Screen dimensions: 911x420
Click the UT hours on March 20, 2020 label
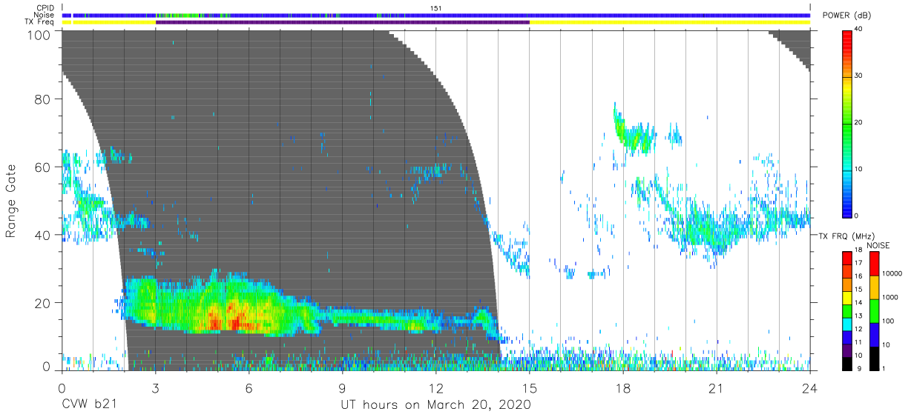click(435, 405)
